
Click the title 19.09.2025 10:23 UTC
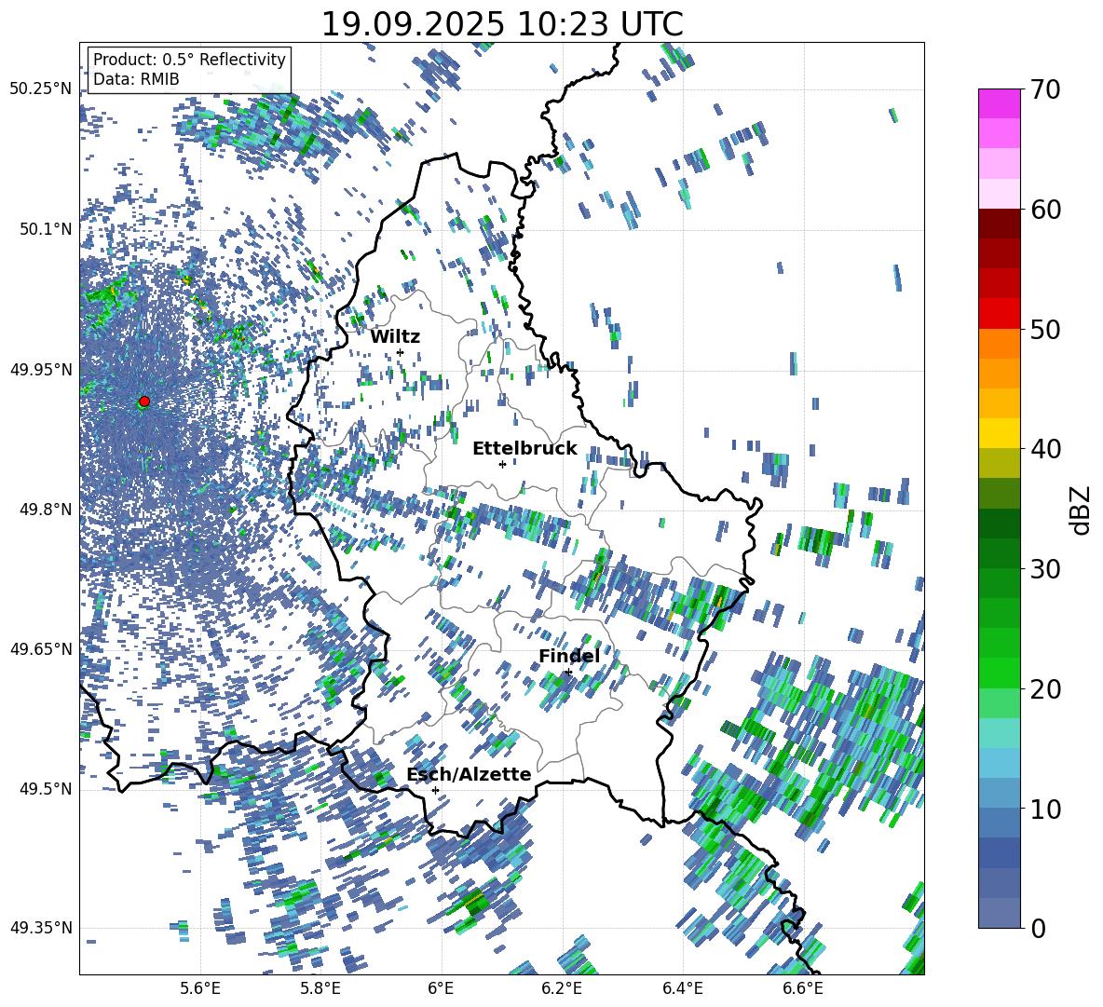[x=502, y=24]
